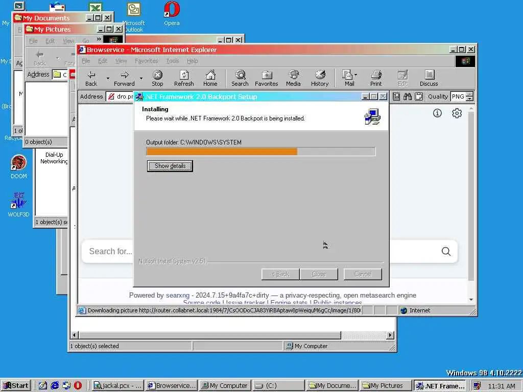523x392 pixels.
Task: Click the Search for... input box
Action: point(110,251)
